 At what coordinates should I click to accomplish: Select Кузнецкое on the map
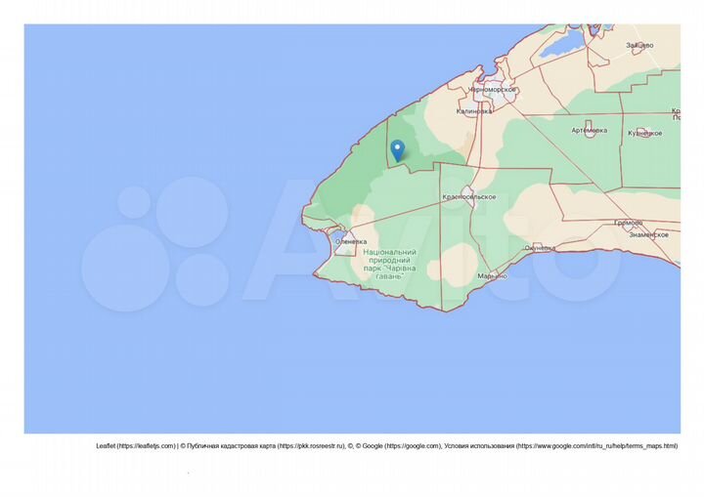pyautogui.click(x=645, y=132)
